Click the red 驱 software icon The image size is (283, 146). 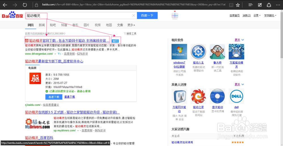coord(35,78)
